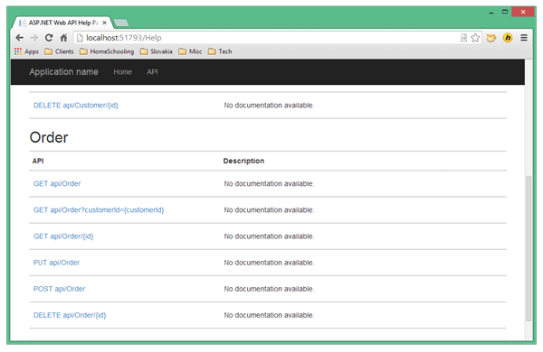
Task: Click the orange cat-face extension icon
Action: [x=491, y=38]
